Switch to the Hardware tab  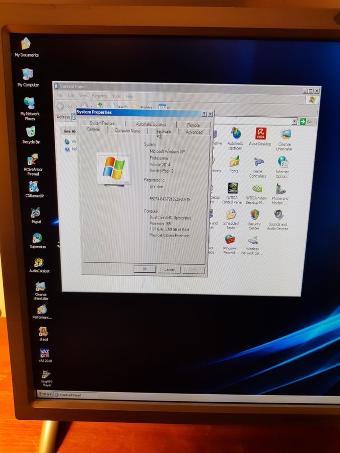click(163, 132)
